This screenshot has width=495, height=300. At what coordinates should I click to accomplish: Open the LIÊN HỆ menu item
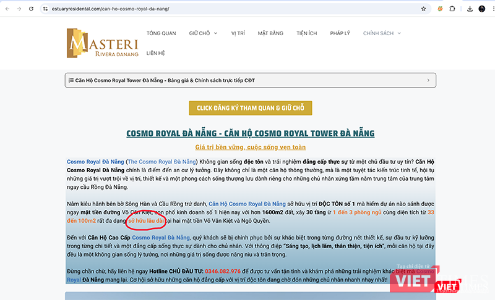[156, 54]
